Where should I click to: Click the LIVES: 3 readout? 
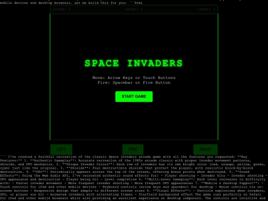click(x=206, y=9)
